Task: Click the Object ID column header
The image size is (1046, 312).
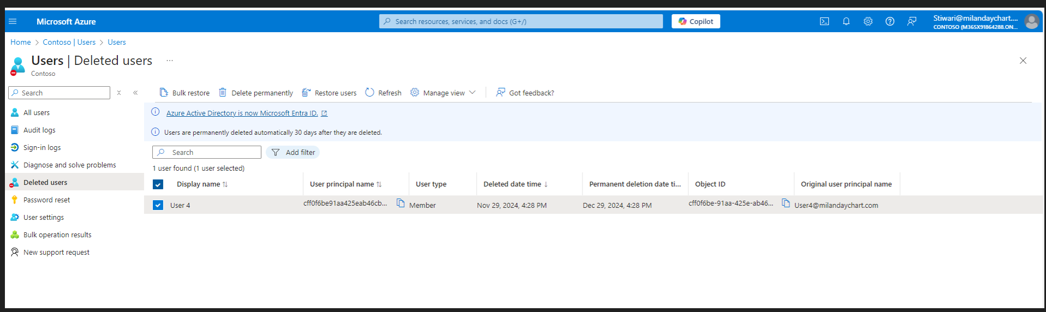Action: pos(710,184)
